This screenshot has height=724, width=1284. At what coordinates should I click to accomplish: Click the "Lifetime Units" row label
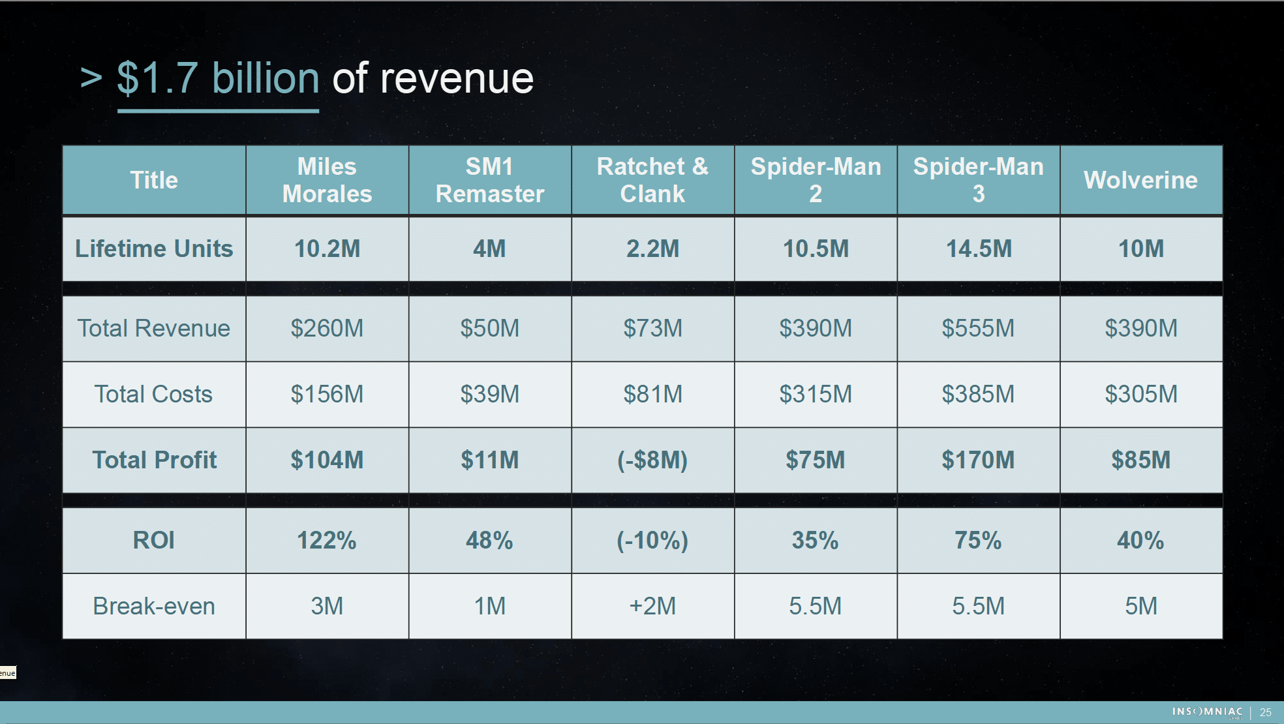(154, 249)
